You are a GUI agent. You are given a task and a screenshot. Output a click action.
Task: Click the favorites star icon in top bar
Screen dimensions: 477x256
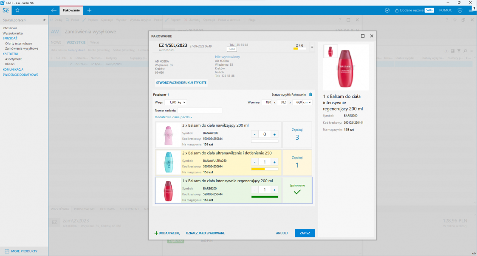[17, 10]
